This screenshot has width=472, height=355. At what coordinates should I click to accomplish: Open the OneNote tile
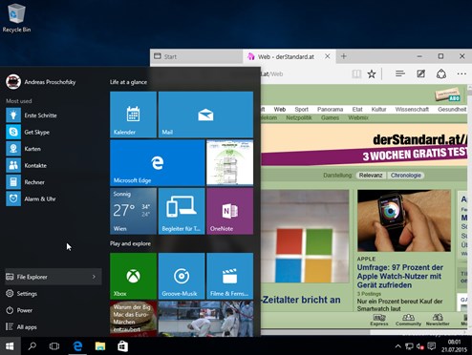tap(230, 211)
